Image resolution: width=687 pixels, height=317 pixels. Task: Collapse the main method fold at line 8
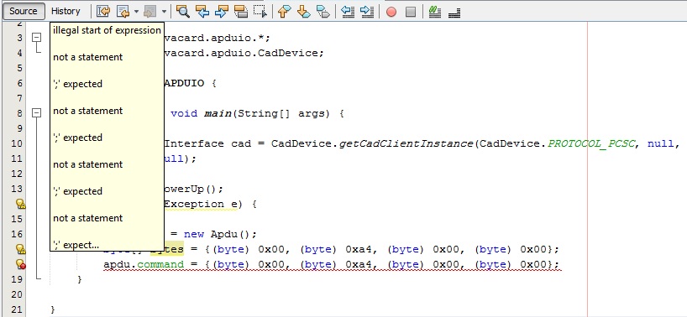[x=37, y=113]
